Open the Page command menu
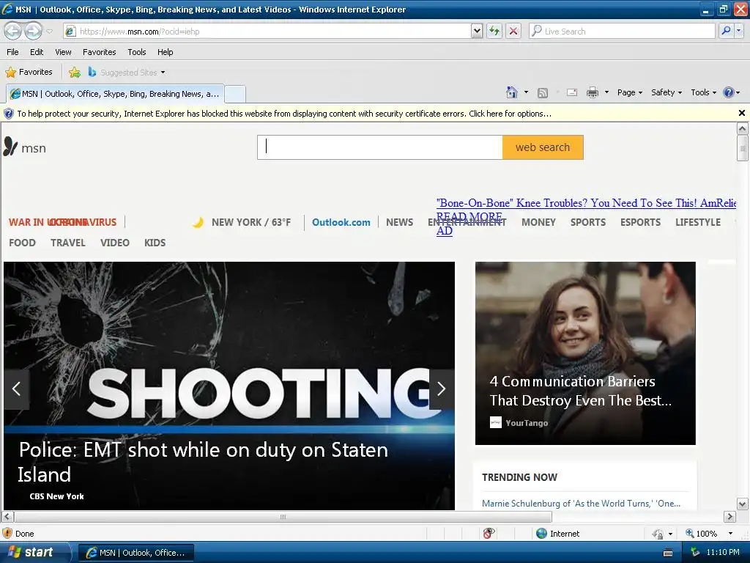Viewport: 750px width, 563px height. point(629,92)
